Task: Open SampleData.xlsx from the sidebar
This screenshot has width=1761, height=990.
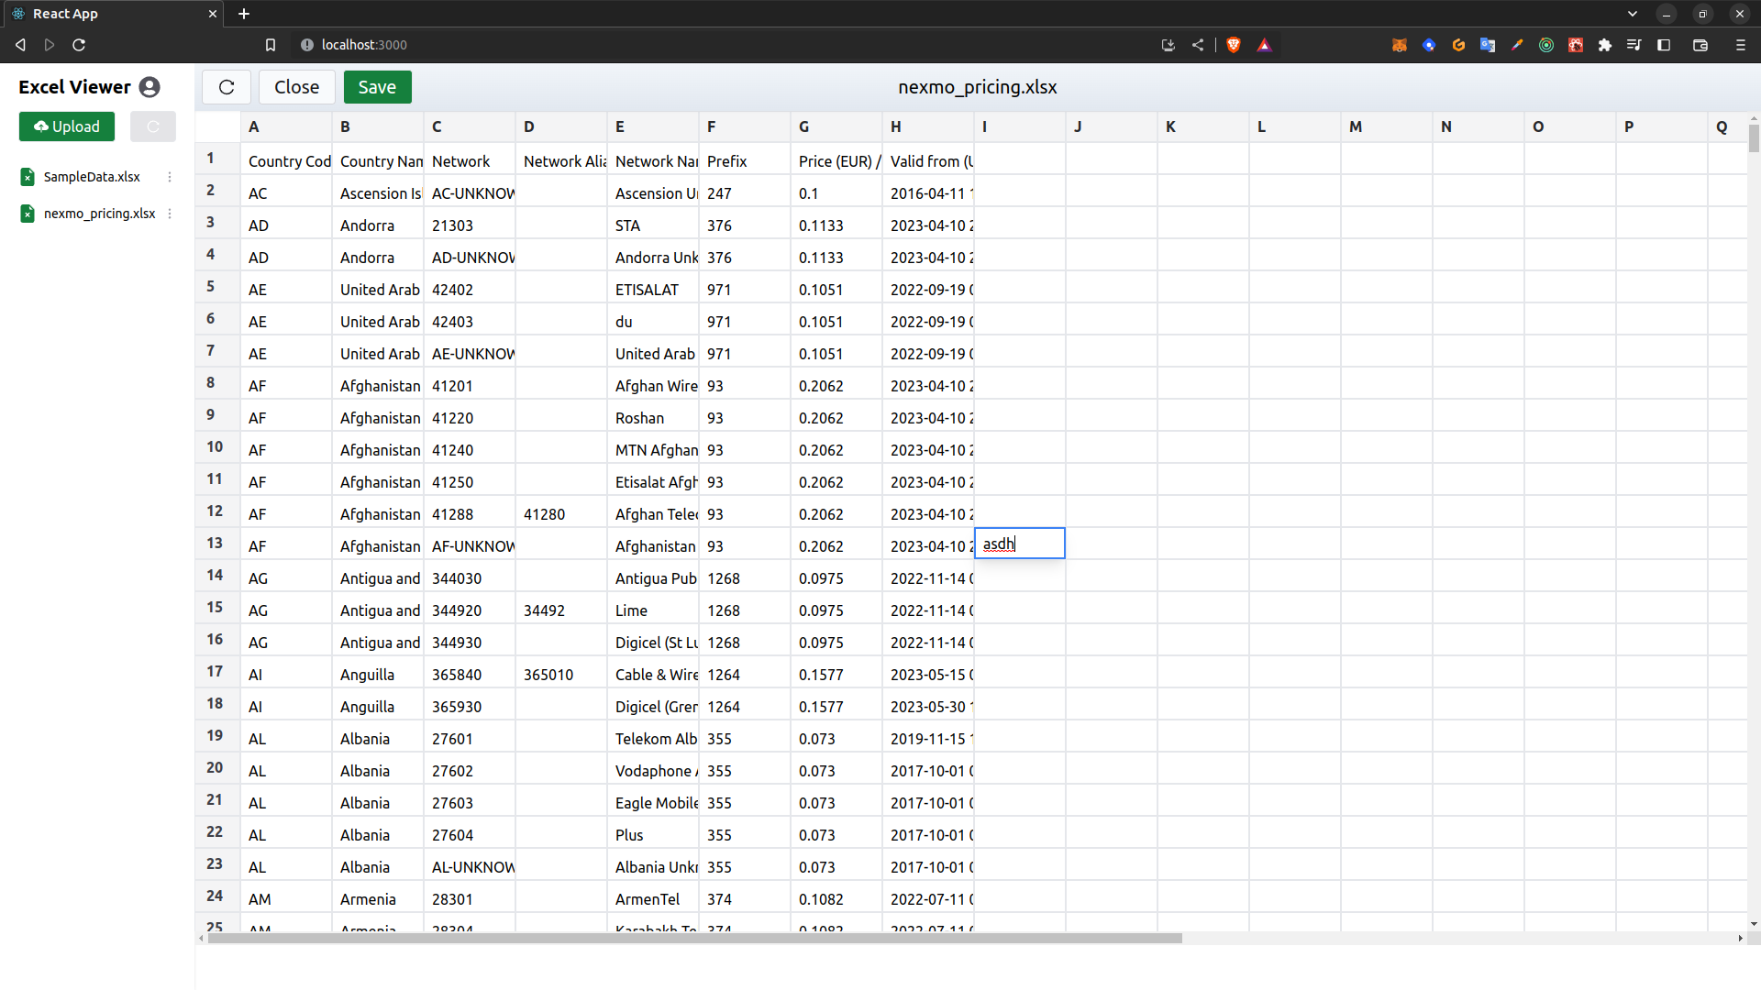Action: click(92, 177)
